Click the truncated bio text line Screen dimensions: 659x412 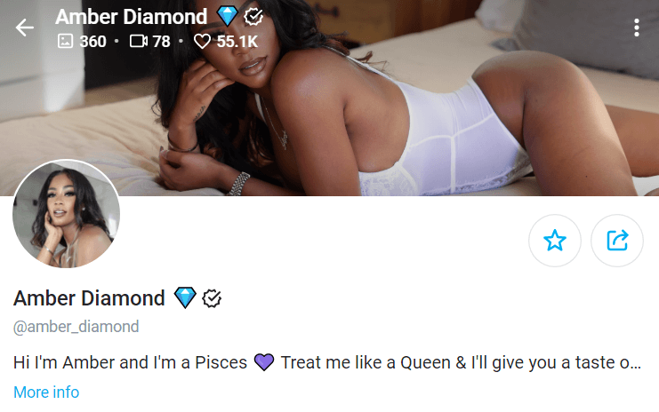(327, 362)
